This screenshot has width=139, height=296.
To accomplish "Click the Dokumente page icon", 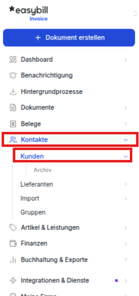I will (13, 108).
